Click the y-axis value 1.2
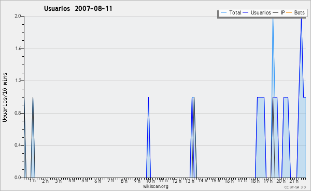The height and width of the screenshot is (191, 311). 18,81
